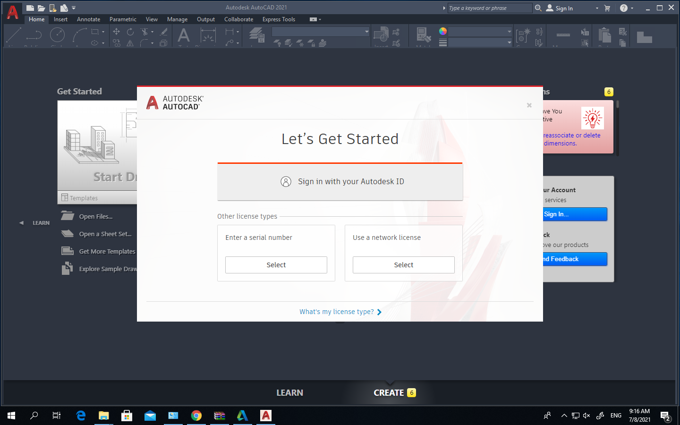Screen dimensions: 680x425
Task: Open the View ribbon tab
Action: (x=152, y=19)
